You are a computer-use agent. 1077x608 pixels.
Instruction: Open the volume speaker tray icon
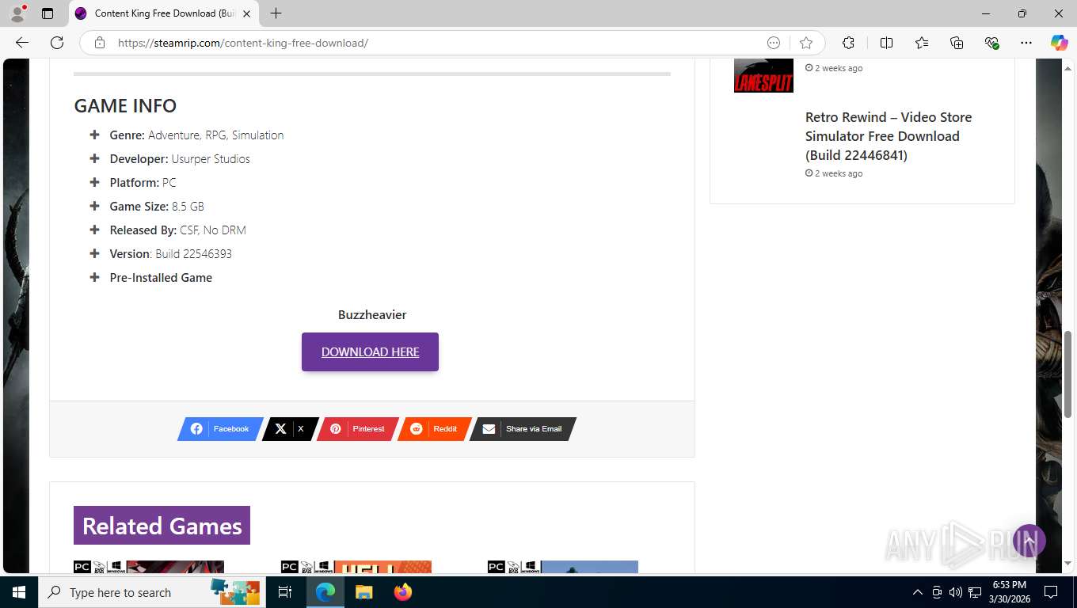(x=956, y=592)
